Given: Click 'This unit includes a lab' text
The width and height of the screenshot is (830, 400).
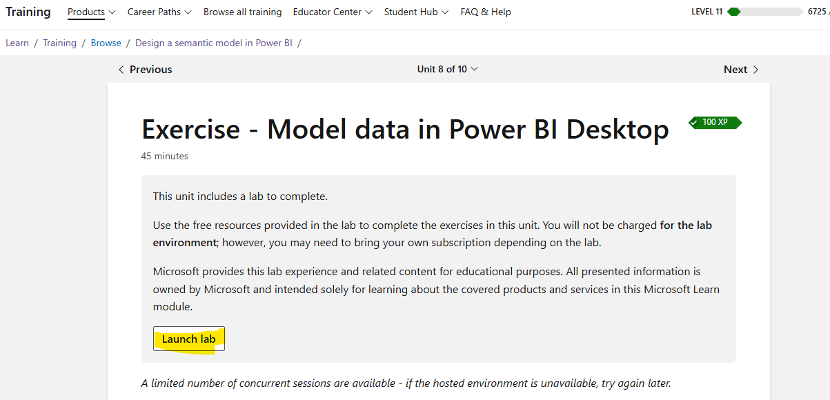Looking at the screenshot, I should [240, 196].
